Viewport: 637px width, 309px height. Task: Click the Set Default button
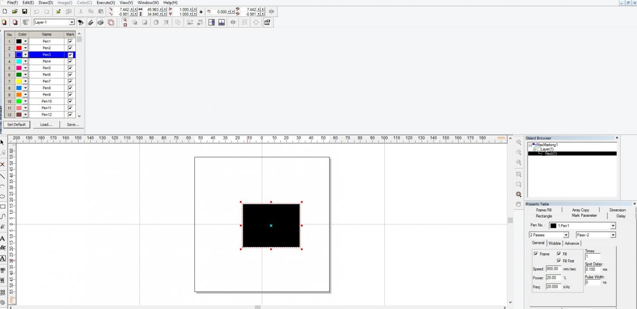pyautogui.click(x=16, y=125)
